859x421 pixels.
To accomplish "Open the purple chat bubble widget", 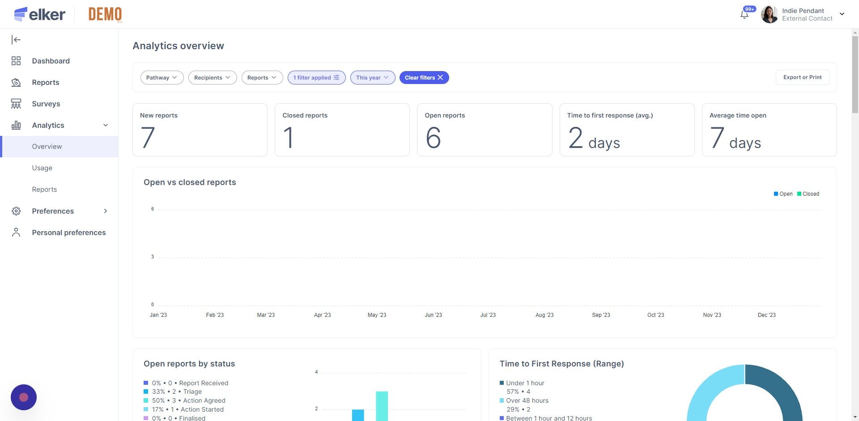I will click(24, 397).
